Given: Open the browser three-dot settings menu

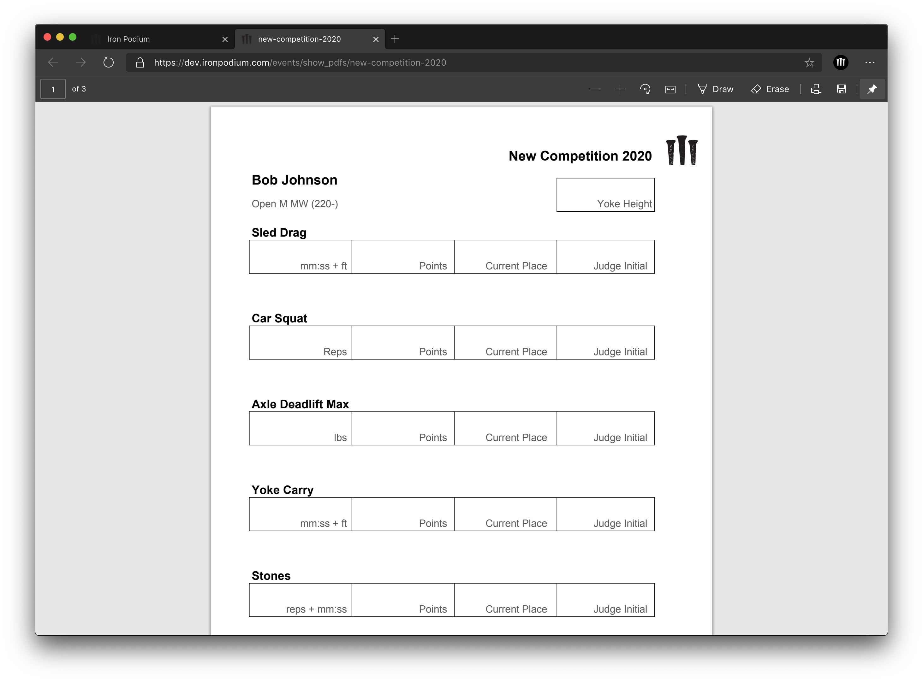Looking at the screenshot, I should click(870, 62).
